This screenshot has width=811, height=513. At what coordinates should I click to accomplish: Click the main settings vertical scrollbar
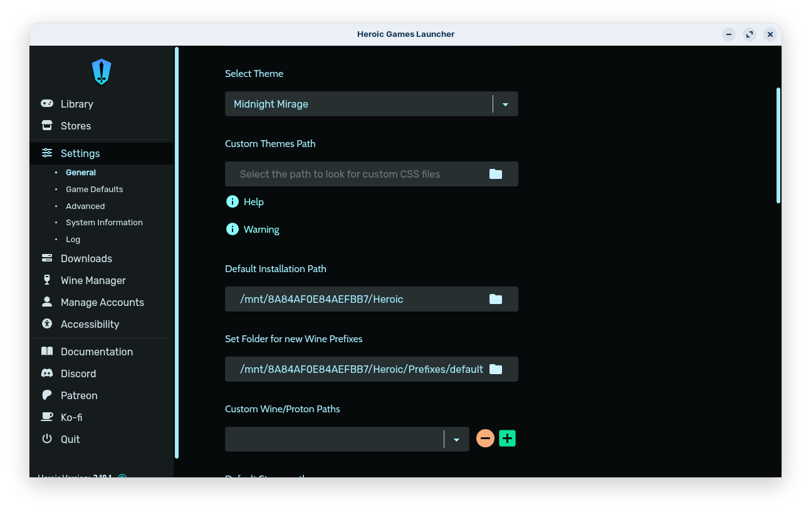(778, 145)
